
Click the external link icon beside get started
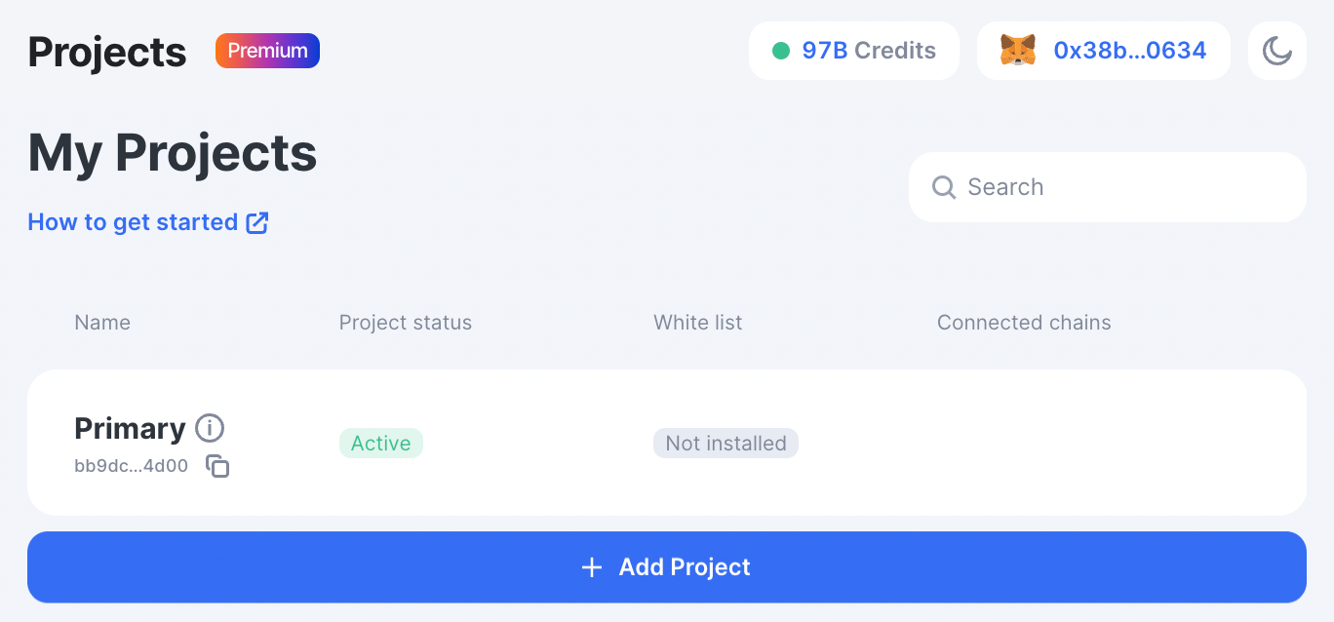(257, 222)
